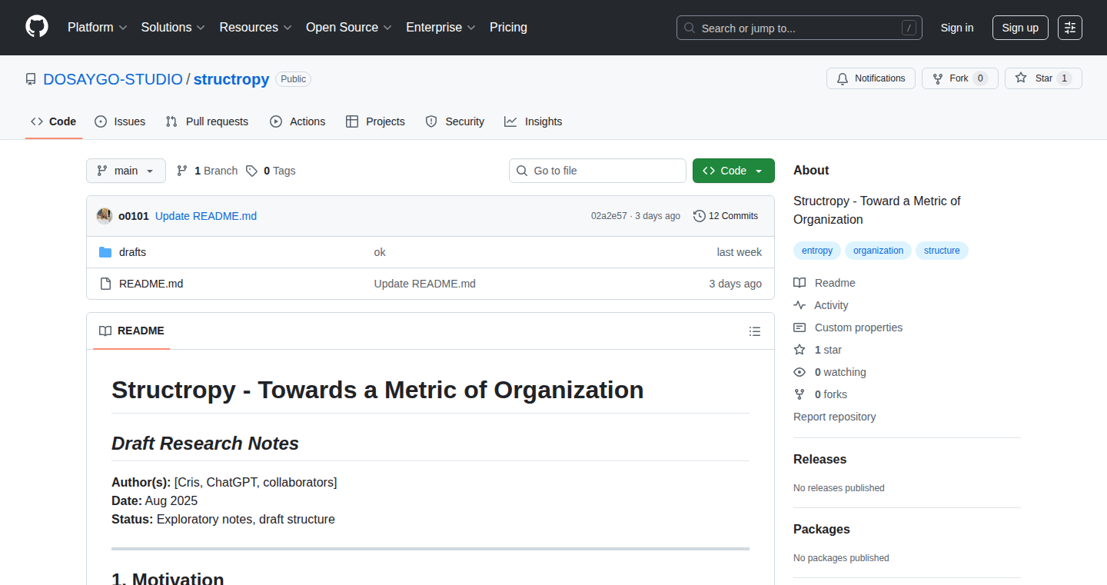The image size is (1107, 585).
Task: Click the drafts folder icon
Action: (105, 252)
